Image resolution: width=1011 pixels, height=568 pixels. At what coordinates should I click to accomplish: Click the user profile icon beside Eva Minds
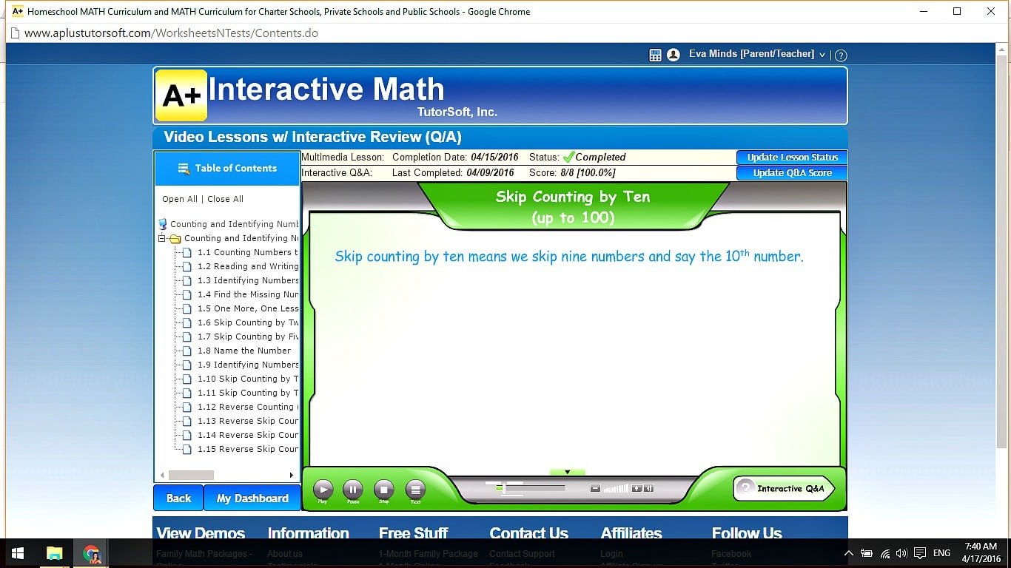point(674,54)
